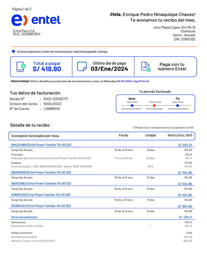Click the Otros movimientos total S/ -334.11
Screen dimensions: 207x277
click(185, 217)
